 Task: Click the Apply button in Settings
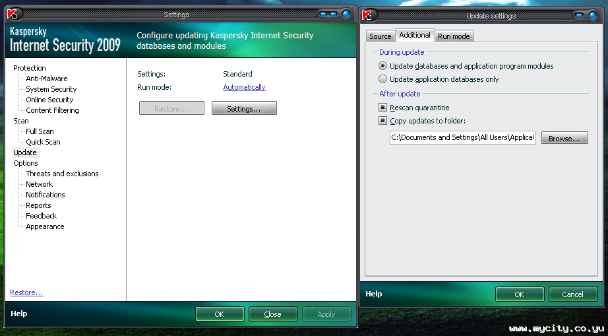pyautogui.click(x=326, y=314)
